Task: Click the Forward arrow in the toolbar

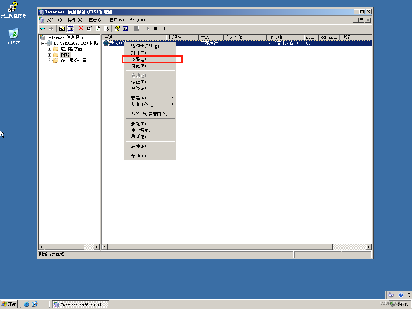Action: point(51,29)
